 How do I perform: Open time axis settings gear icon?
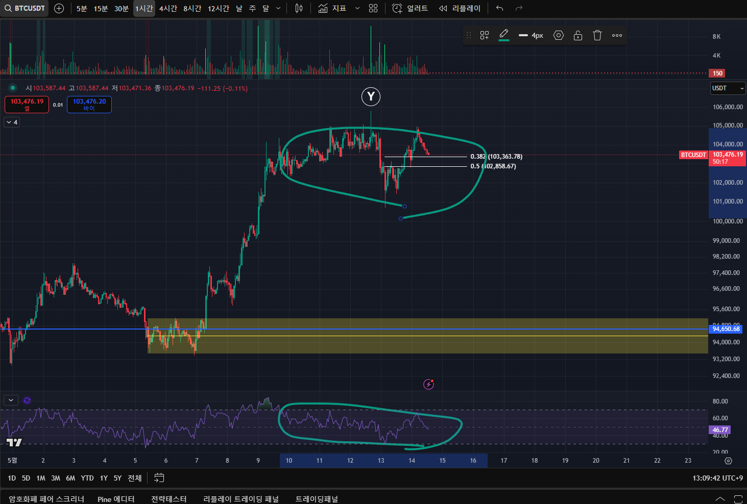(x=728, y=461)
